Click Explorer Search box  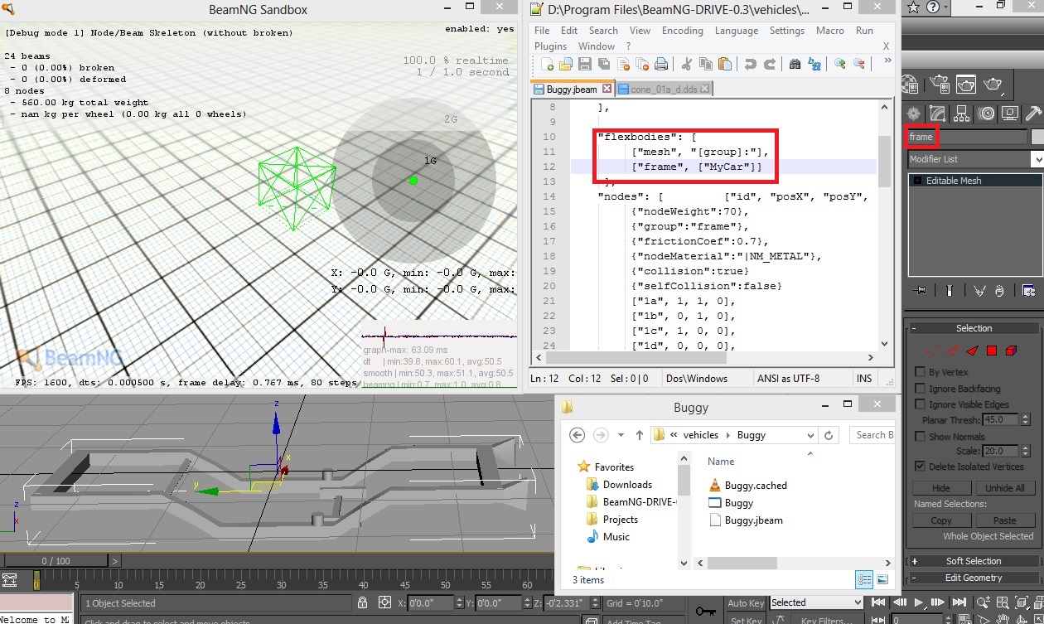coord(872,434)
